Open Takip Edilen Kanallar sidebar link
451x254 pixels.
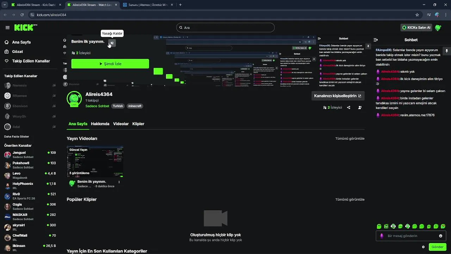click(x=27, y=61)
